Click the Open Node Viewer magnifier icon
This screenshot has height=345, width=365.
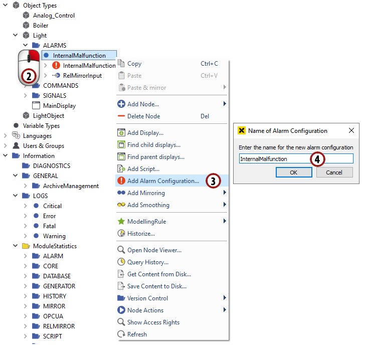(121, 250)
